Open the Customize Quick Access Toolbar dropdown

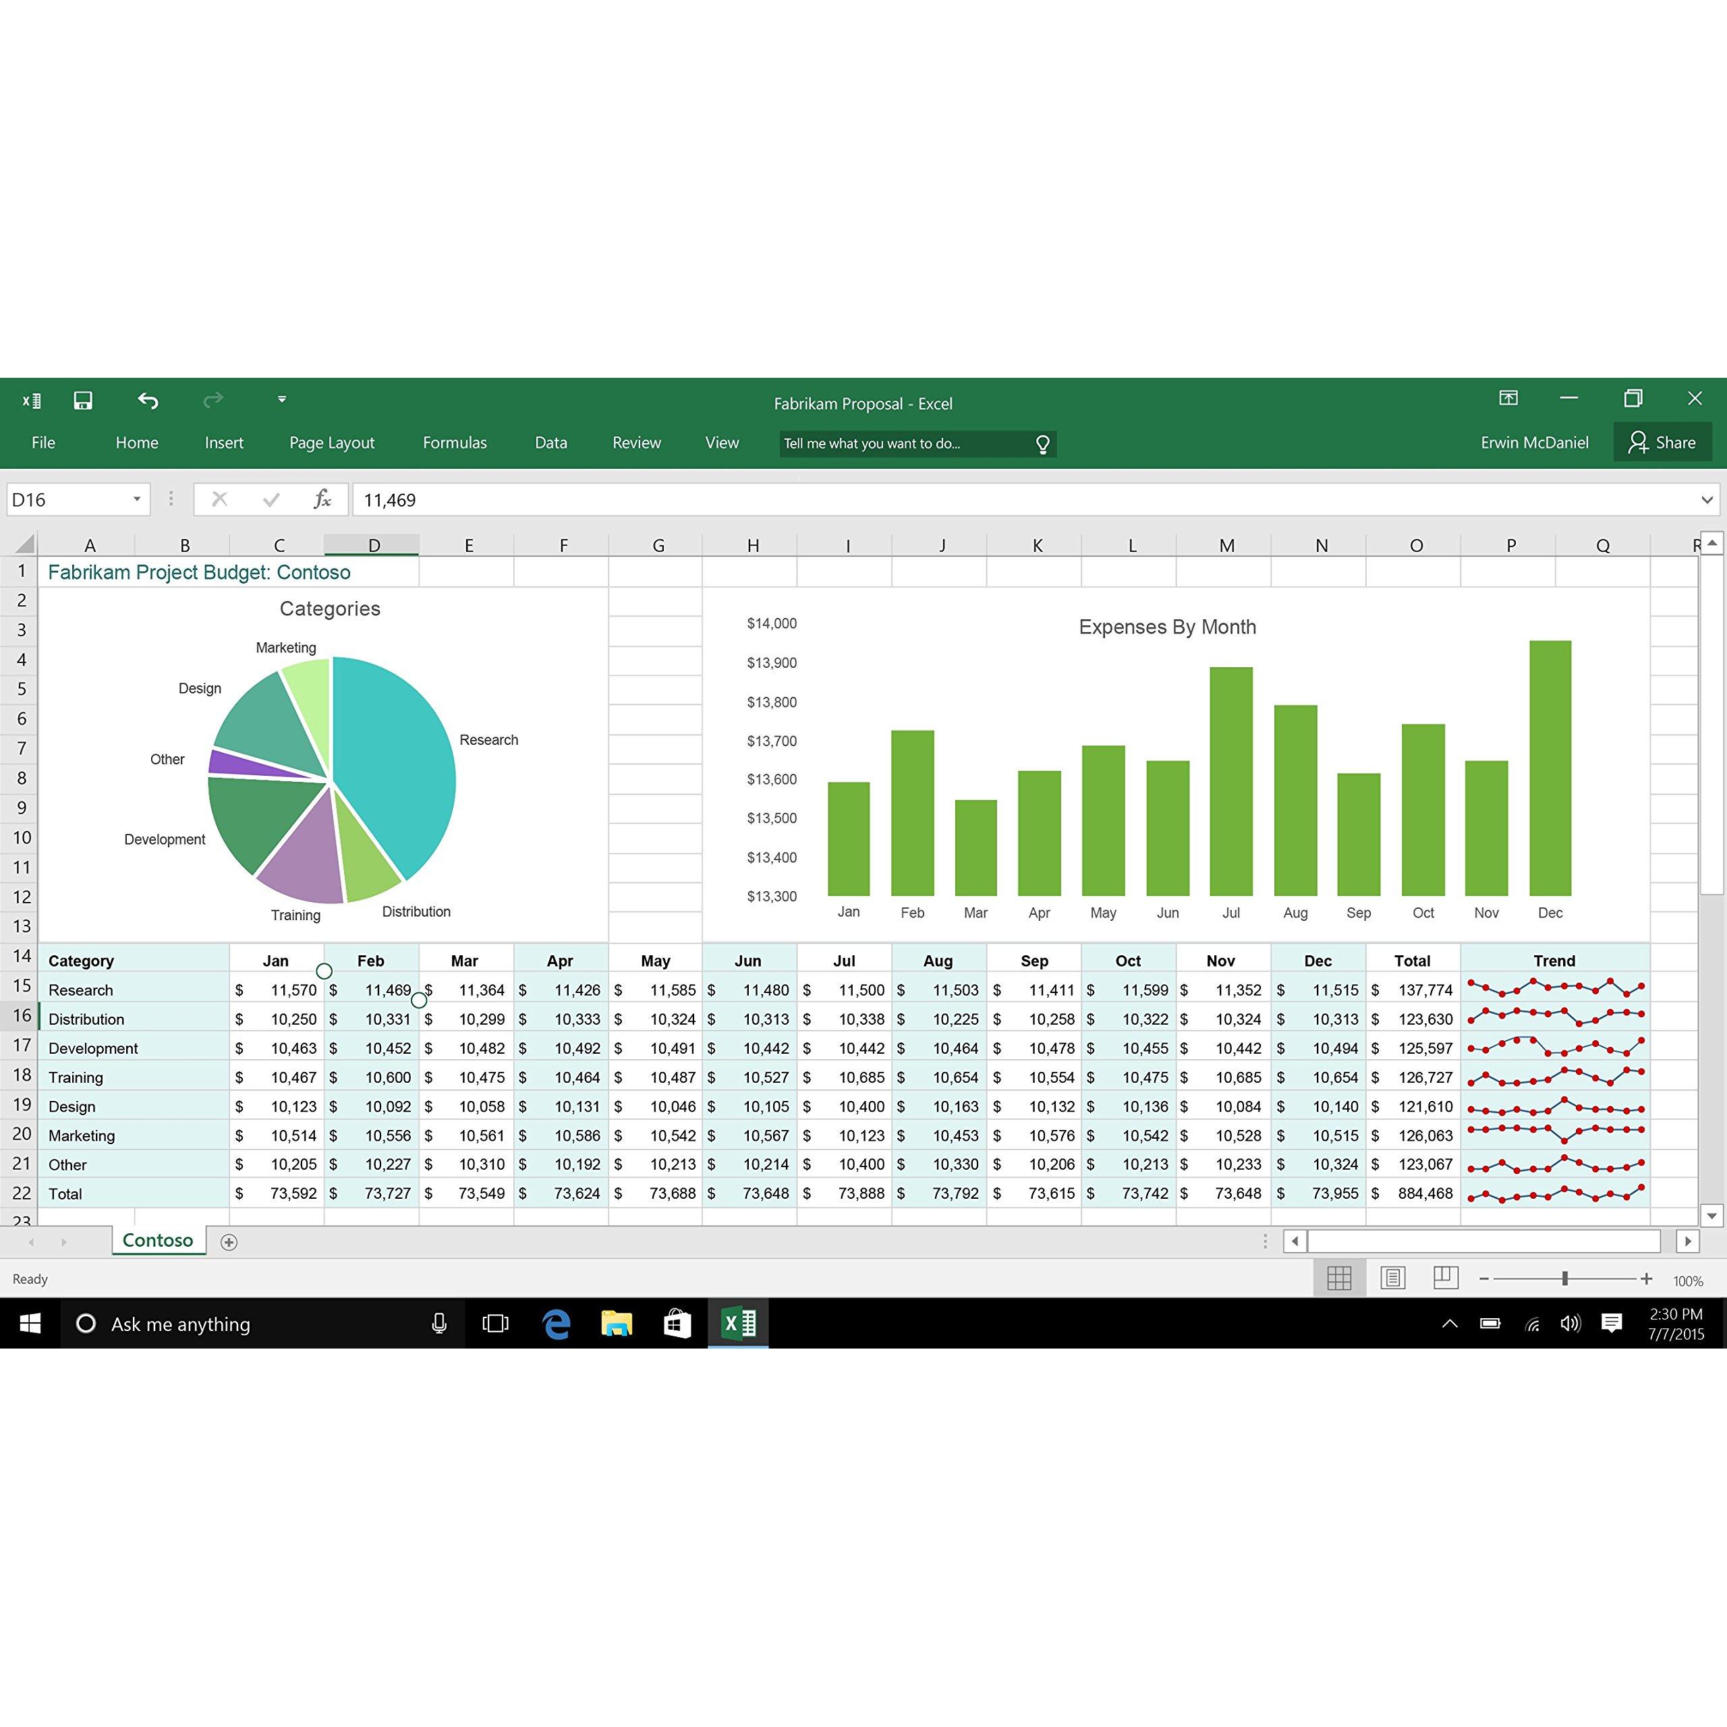pos(281,399)
